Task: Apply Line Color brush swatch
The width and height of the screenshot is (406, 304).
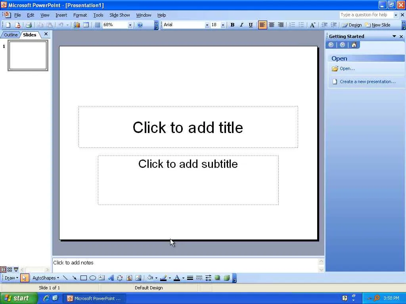Action: 163,278
